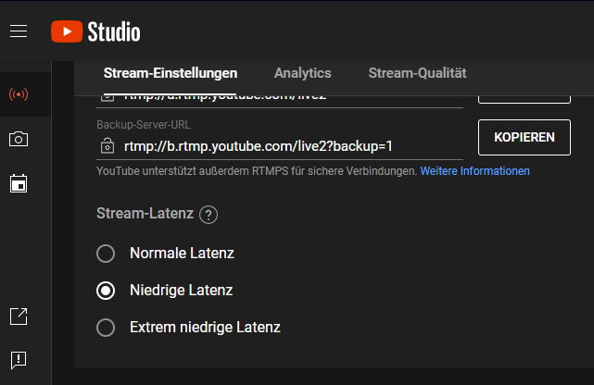The width and height of the screenshot is (594, 385).
Task: Follow the Weitere Informationen link
Action: coord(474,171)
